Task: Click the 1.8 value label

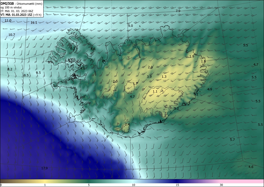Action: (203, 61)
